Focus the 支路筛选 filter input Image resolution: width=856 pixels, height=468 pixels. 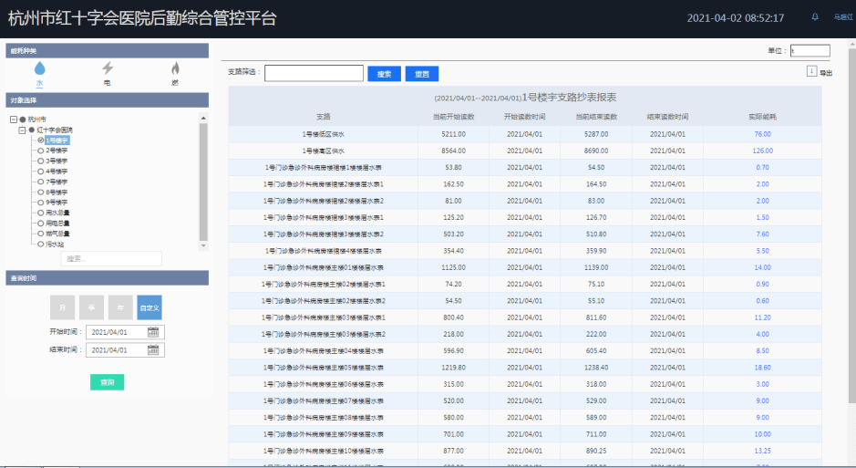click(x=314, y=73)
